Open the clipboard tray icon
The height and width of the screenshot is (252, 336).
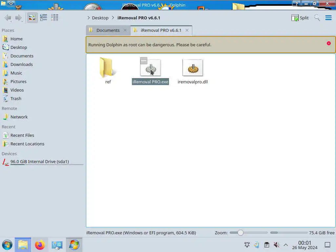266,245
